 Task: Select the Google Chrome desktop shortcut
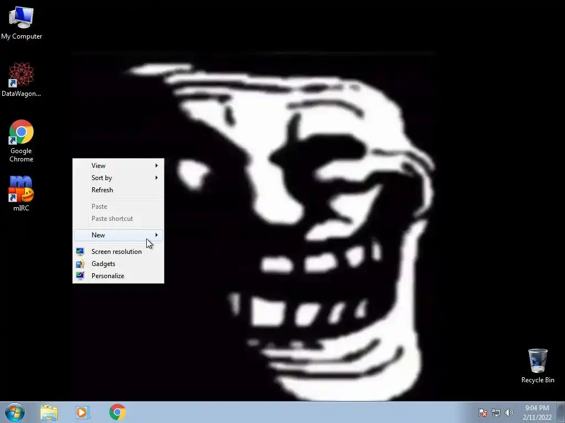tap(22, 140)
